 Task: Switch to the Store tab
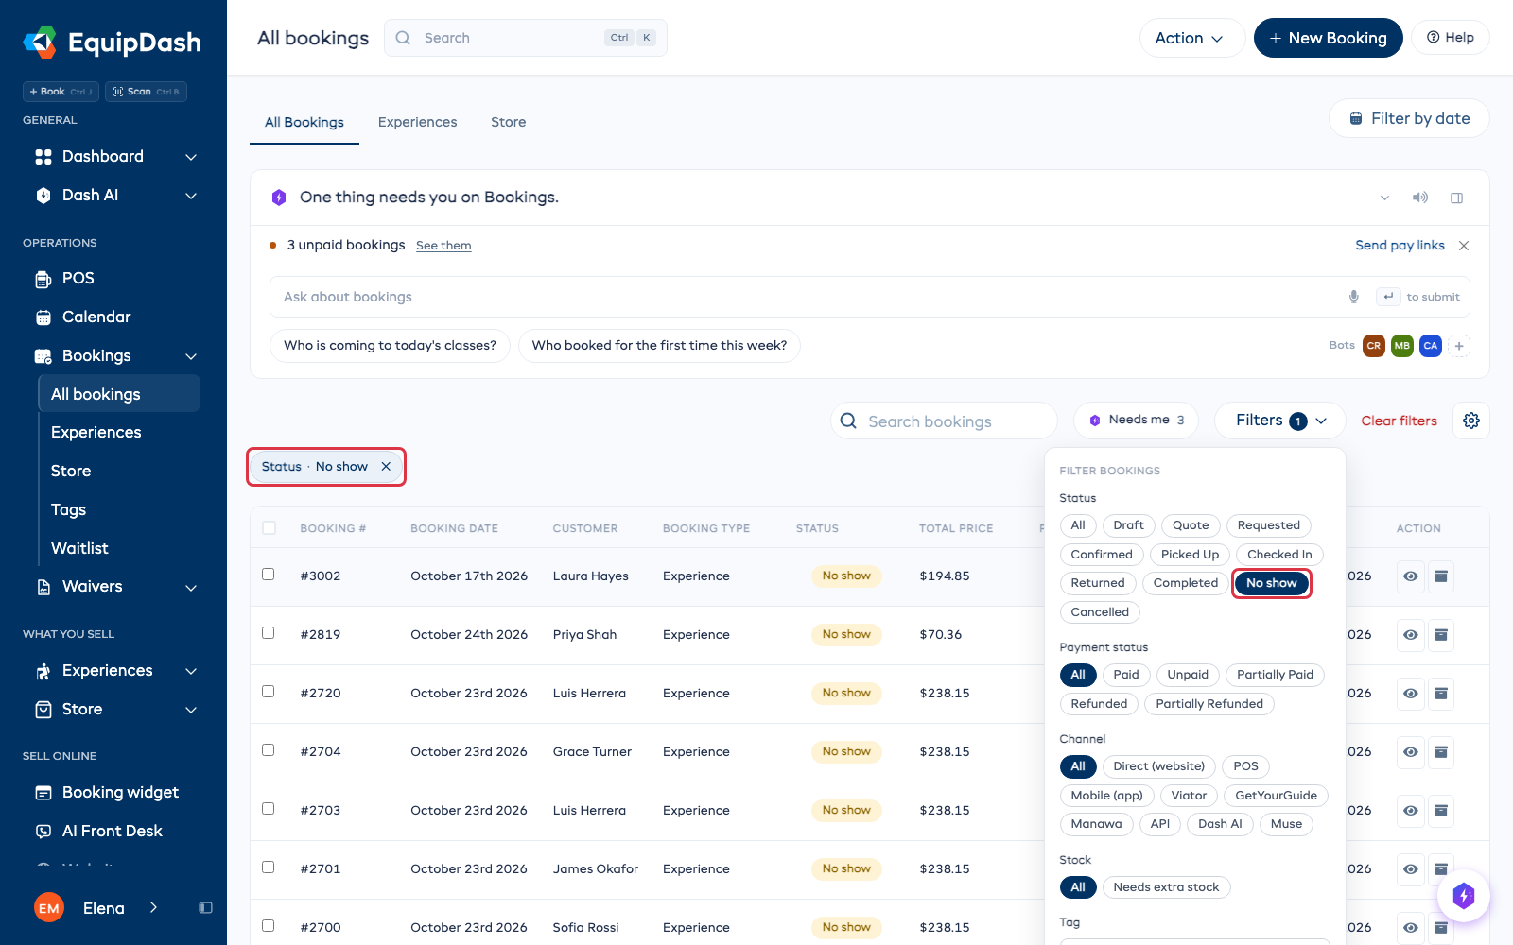508,122
